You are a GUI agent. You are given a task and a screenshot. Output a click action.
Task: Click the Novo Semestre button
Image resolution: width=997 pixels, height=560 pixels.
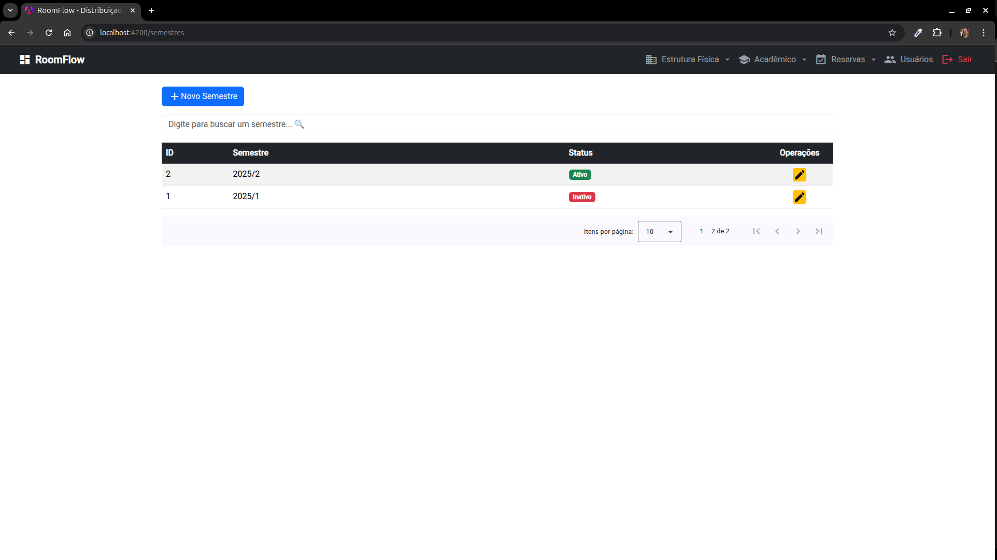pyautogui.click(x=203, y=96)
